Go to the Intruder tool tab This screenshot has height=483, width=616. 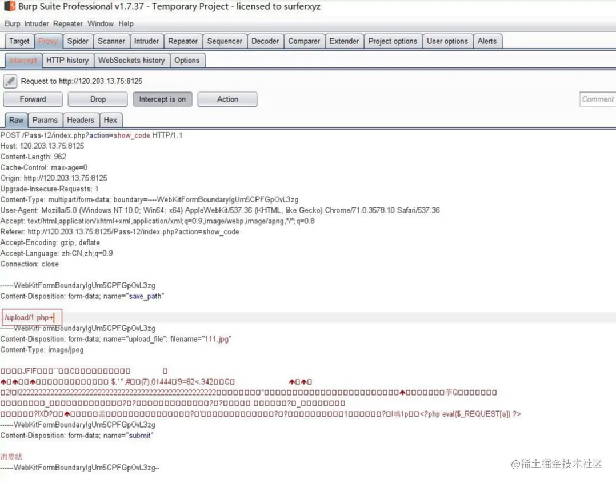click(x=146, y=41)
